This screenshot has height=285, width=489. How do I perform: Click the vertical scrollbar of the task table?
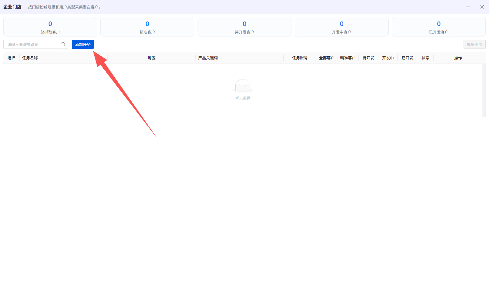tap(484, 90)
